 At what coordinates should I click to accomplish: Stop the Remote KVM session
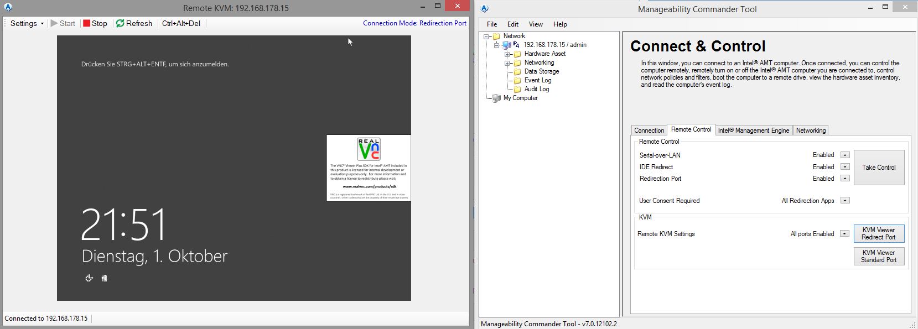pos(95,23)
